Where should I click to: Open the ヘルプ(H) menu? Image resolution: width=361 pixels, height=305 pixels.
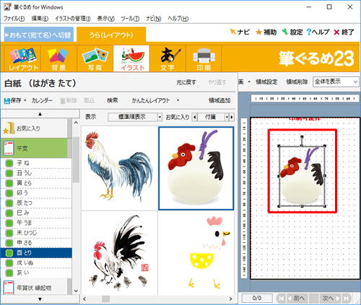[x=178, y=19]
